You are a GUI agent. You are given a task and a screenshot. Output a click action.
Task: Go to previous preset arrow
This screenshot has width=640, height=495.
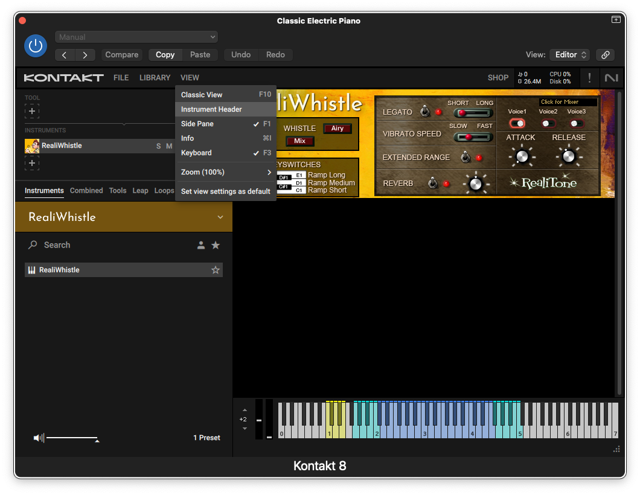pyautogui.click(x=65, y=55)
